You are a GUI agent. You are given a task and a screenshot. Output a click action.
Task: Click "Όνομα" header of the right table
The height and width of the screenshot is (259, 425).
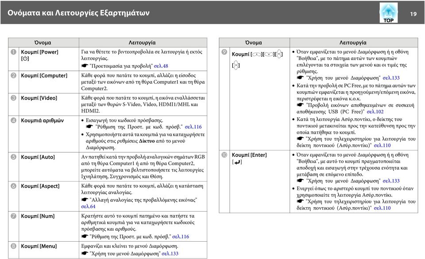click(x=254, y=43)
